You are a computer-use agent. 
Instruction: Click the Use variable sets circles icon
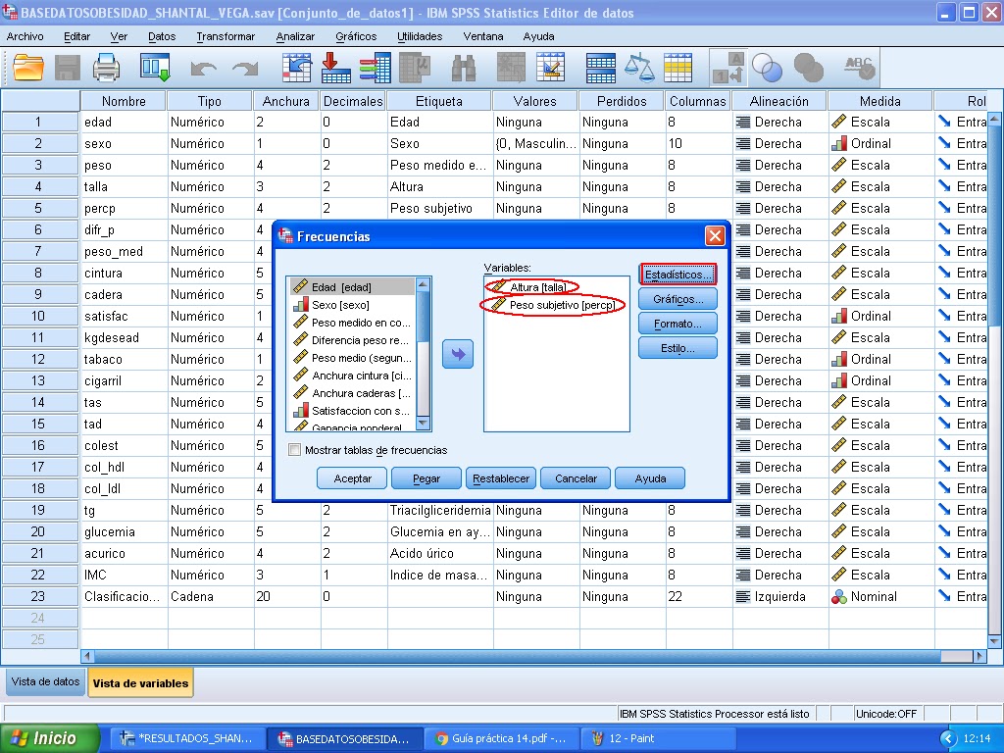767,68
